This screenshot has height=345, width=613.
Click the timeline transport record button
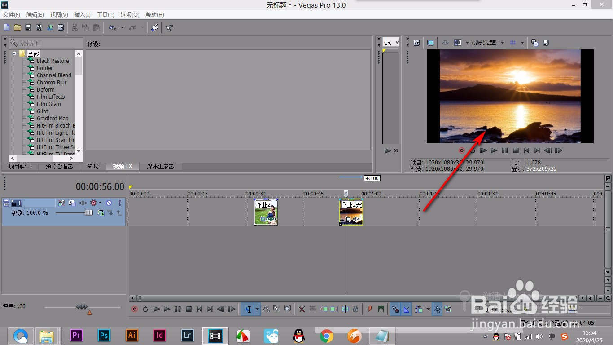tap(134, 309)
